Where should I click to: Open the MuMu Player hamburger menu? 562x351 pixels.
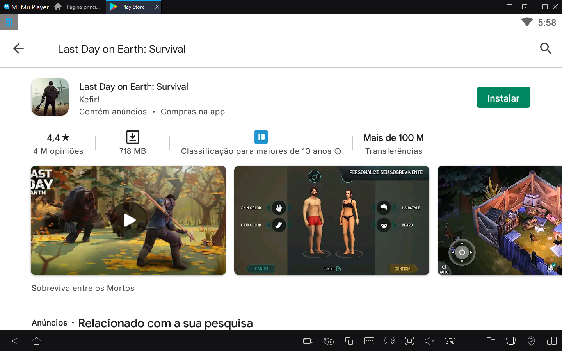click(x=510, y=7)
